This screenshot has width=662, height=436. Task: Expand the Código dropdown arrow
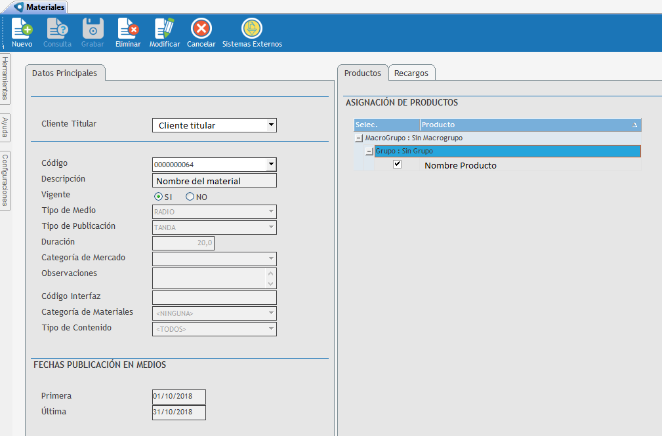click(x=271, y=164)
